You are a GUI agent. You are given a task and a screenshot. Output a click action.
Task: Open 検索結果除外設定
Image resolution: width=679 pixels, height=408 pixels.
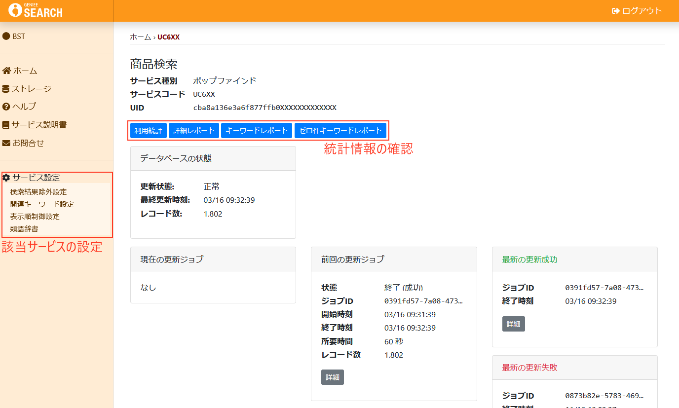(x=38, y=192)
